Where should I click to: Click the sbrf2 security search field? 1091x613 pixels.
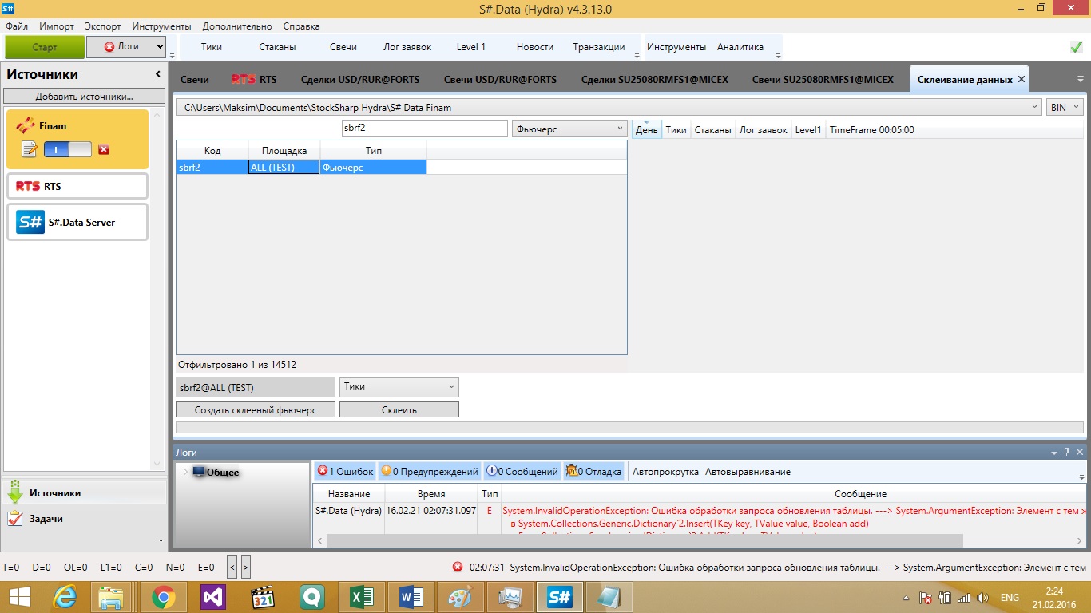tap(423, 129)
